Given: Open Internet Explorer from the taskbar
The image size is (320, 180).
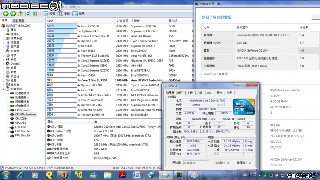Looking at the screenshot, I should pos(20,175).
